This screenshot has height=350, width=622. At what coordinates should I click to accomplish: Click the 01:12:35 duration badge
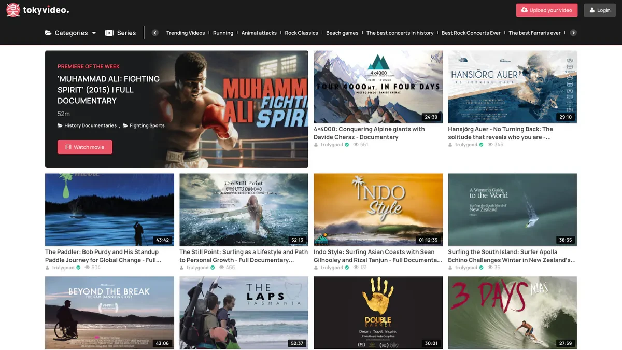click(x=427, y=240)
